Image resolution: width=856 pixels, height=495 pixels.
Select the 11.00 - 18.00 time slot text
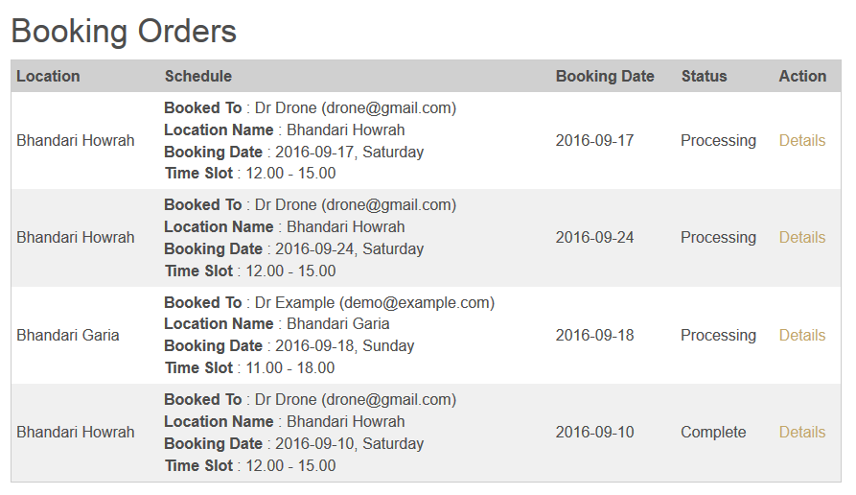pyautogui.click(x=290, y=368)
